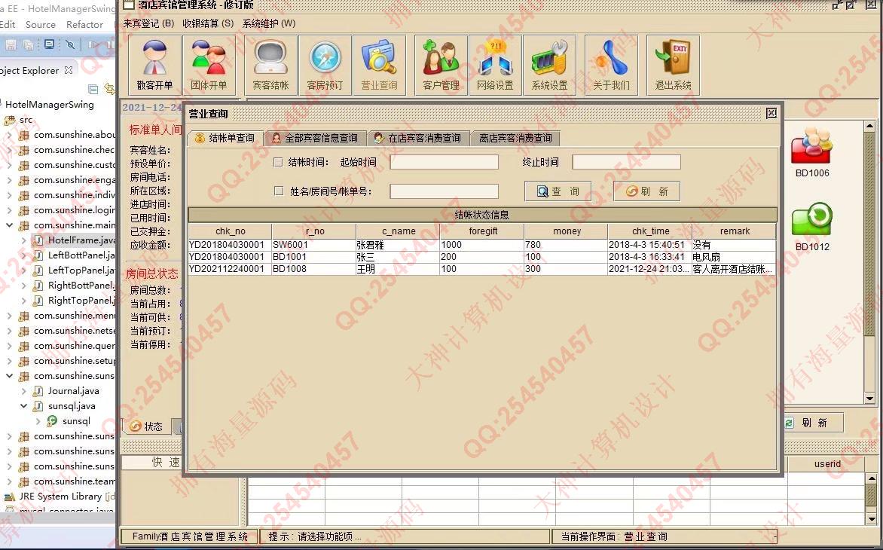The width and height of the screenshot is (883, 550).
Task: Open 系统设置 system settings toolbar icon
Action: point(550,65)
